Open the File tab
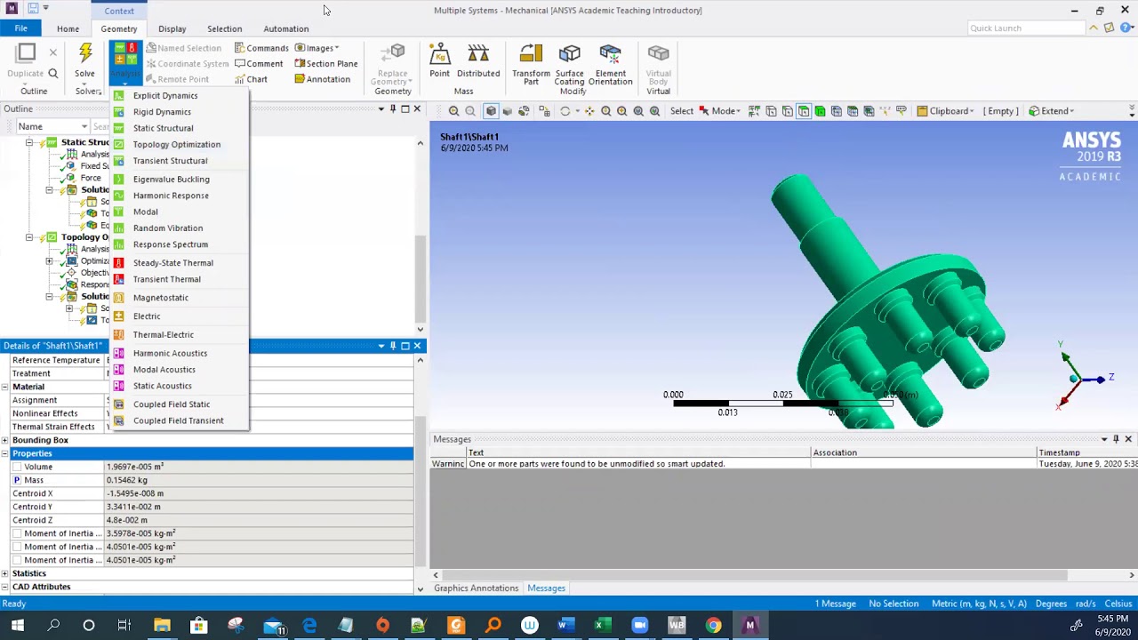Viewport: 1138px width, 640px height. click(20, 28)
